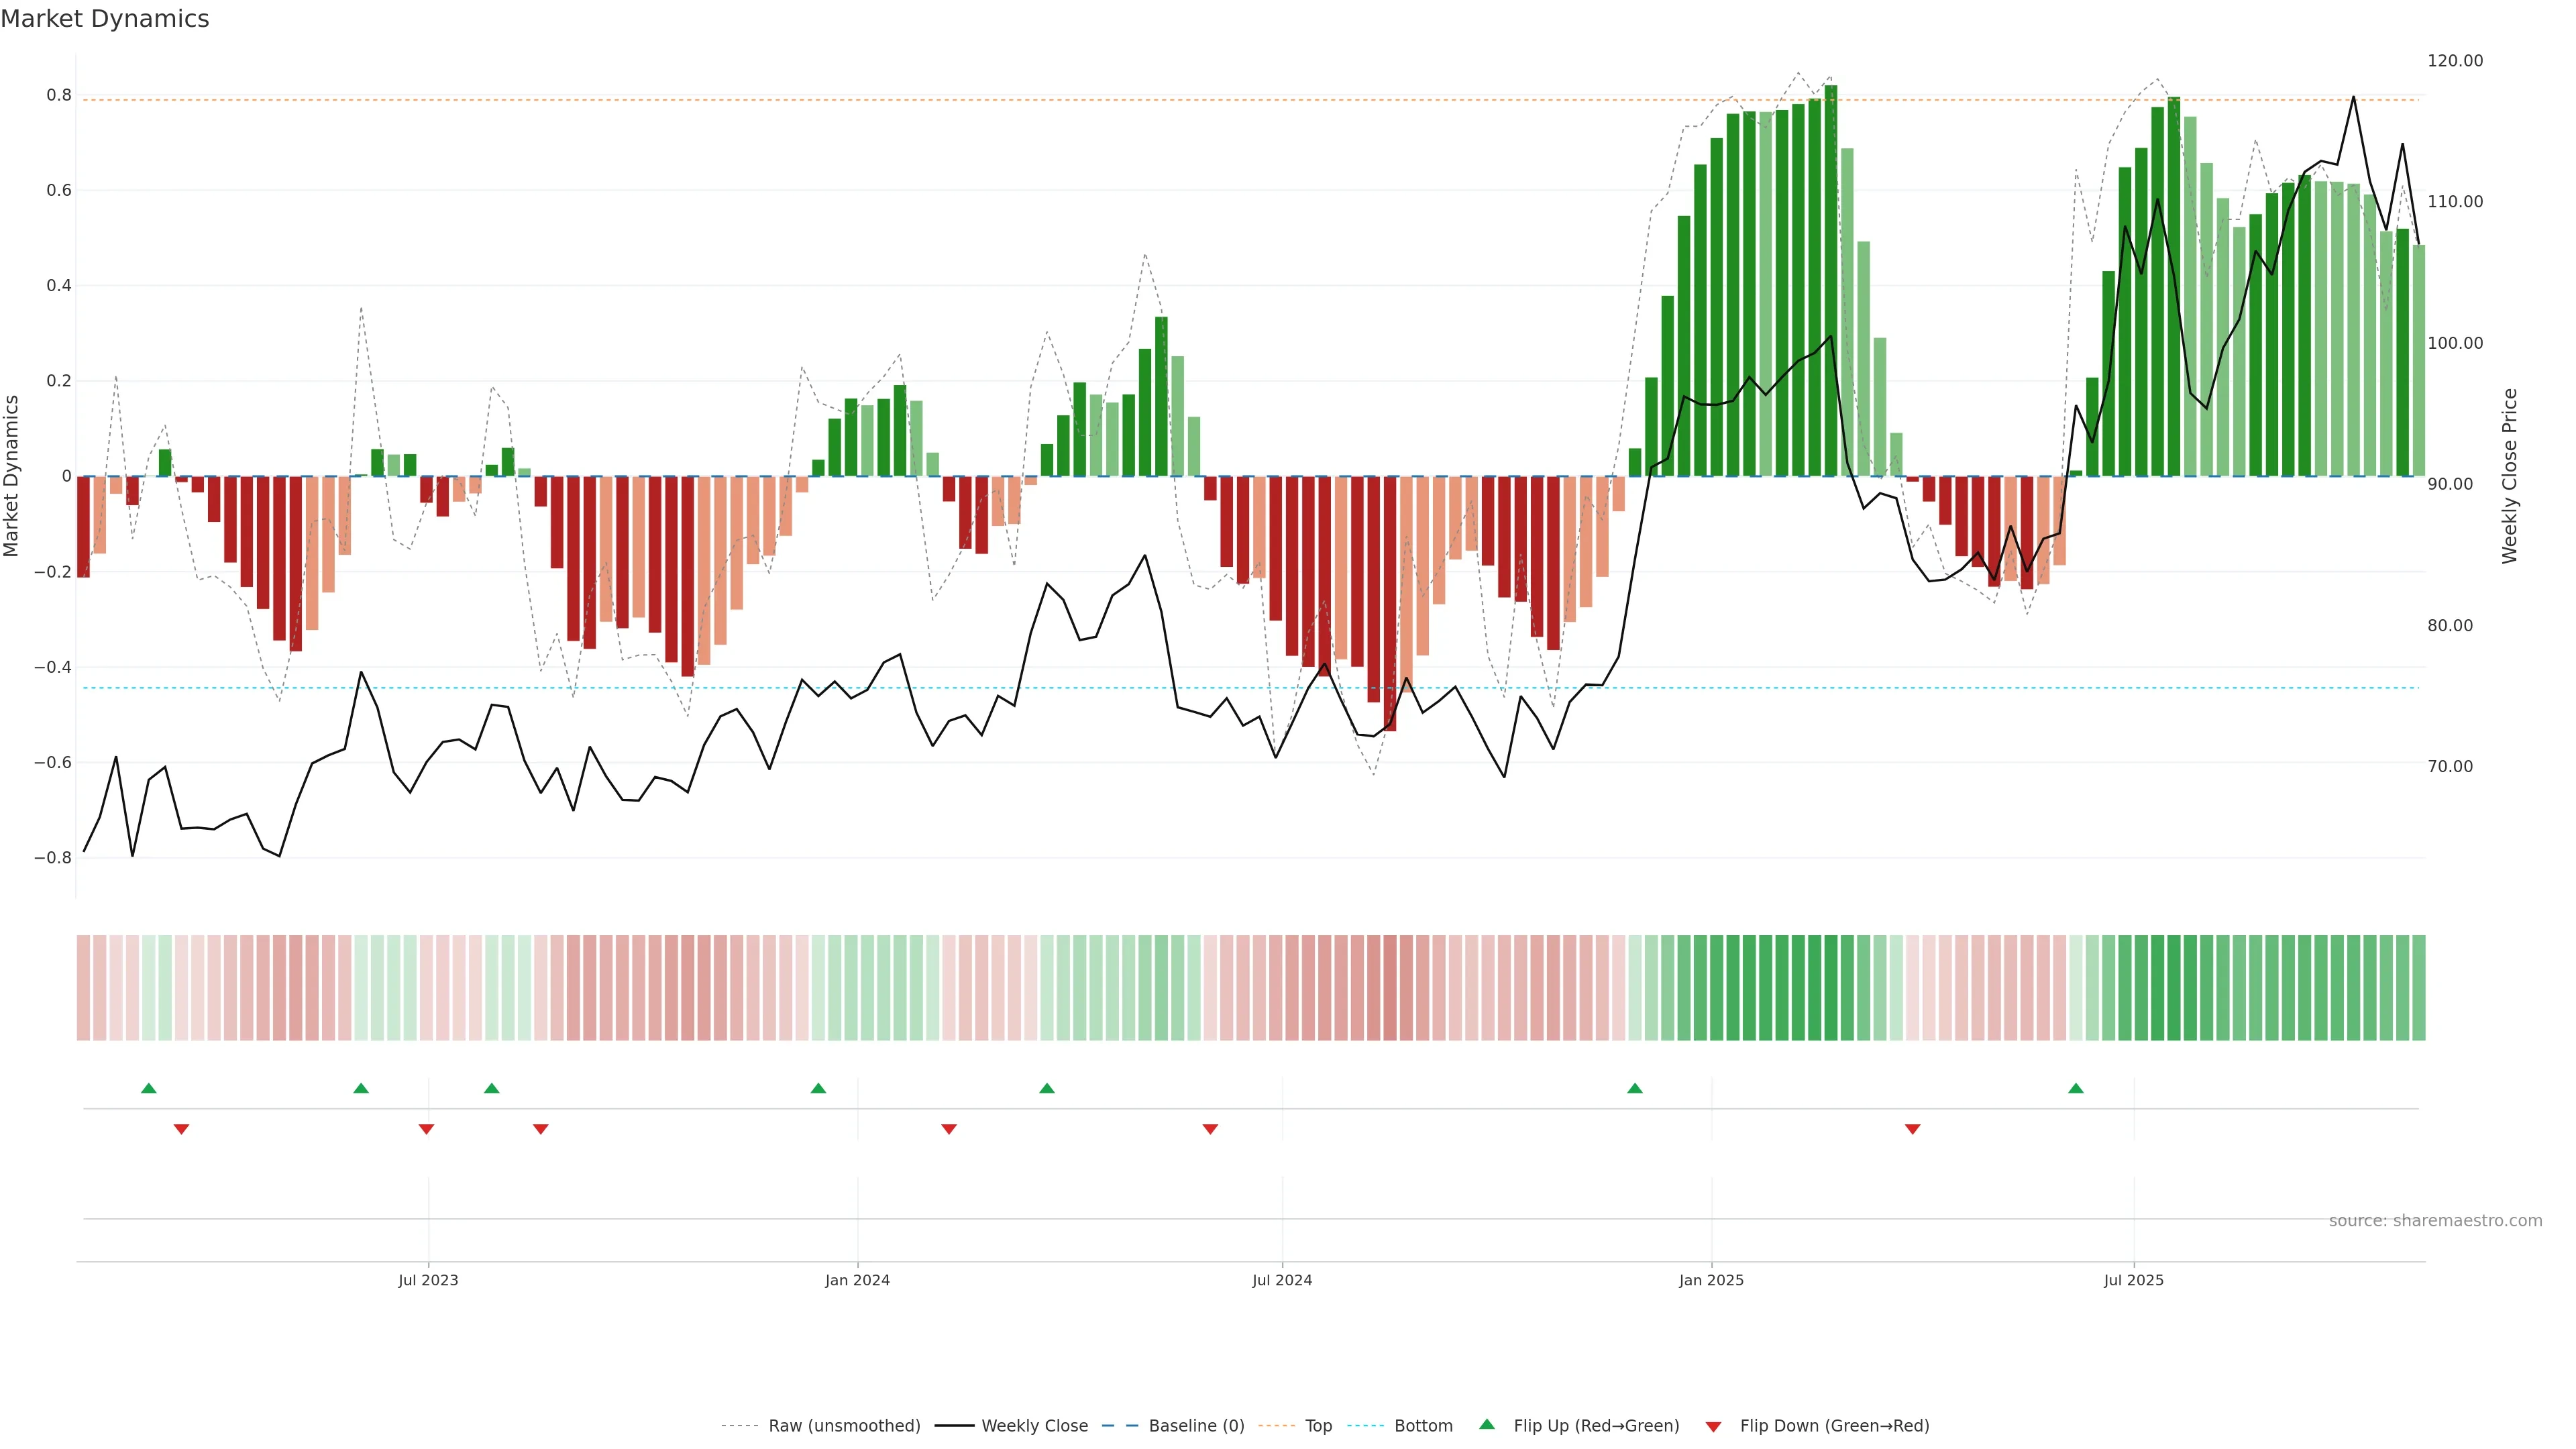Click the Flip Down triangle just before Jul 2024
Viewport: 2576px width, 1449px height.
pyautogui.click(x=1210, y=1129)
